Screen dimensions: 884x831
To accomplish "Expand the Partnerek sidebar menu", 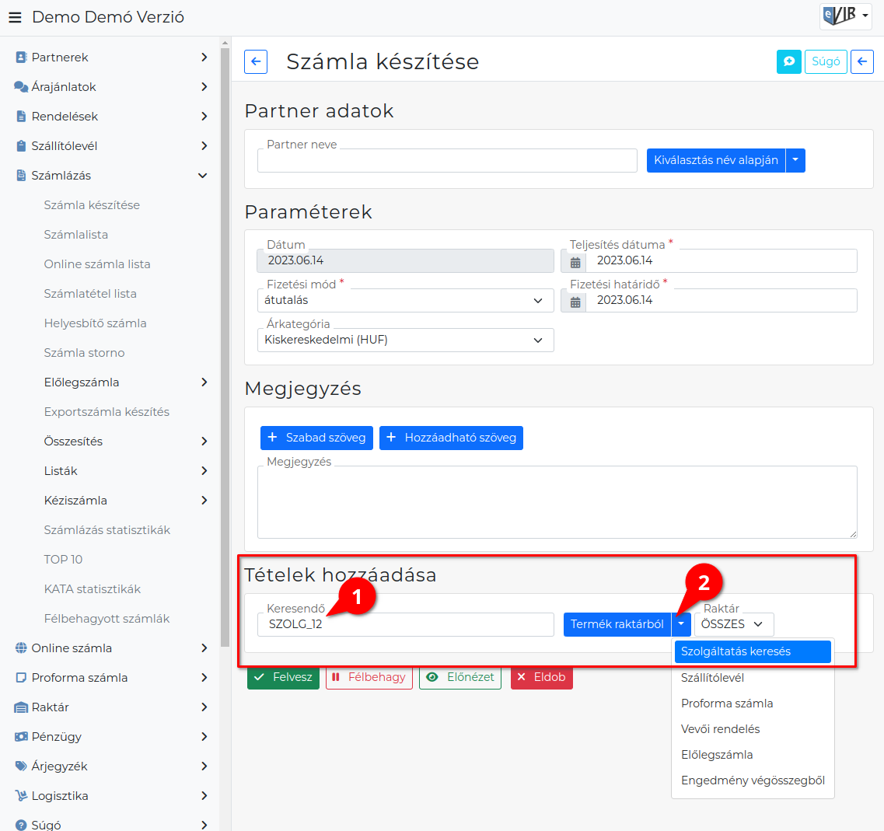I will (203, 58).
